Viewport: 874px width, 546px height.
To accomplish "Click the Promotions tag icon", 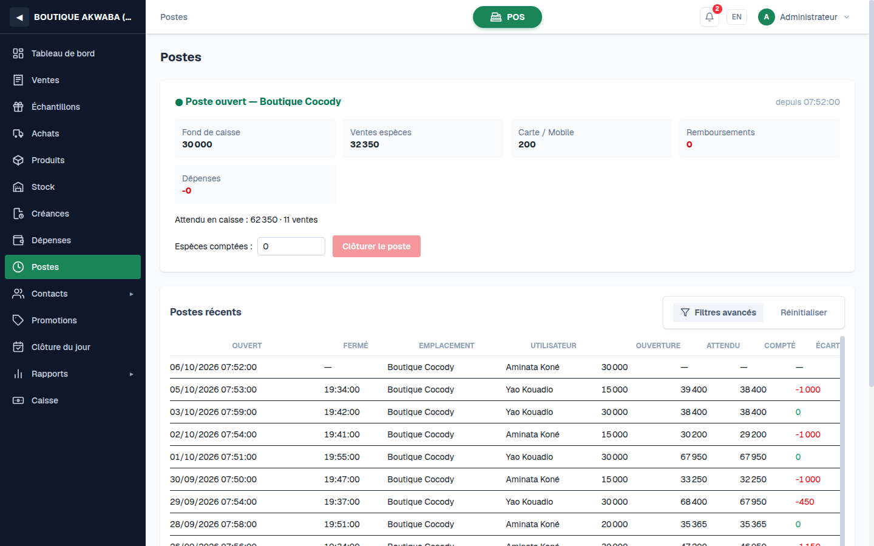I will coord(18,320).
